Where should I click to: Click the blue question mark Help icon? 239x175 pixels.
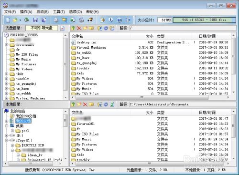[119, 20]
